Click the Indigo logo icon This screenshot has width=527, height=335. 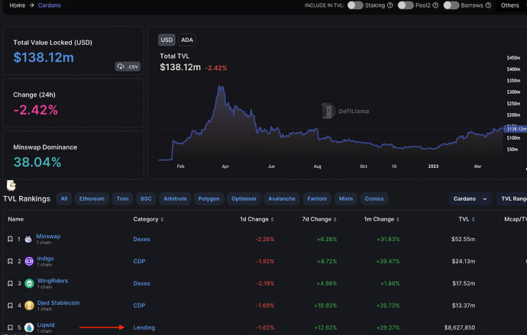point(29,261)
